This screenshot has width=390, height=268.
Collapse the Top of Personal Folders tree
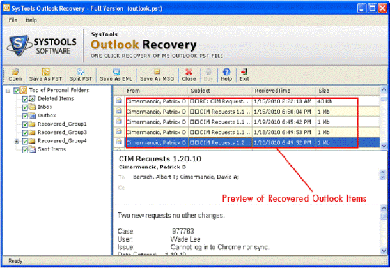(8, 91)
